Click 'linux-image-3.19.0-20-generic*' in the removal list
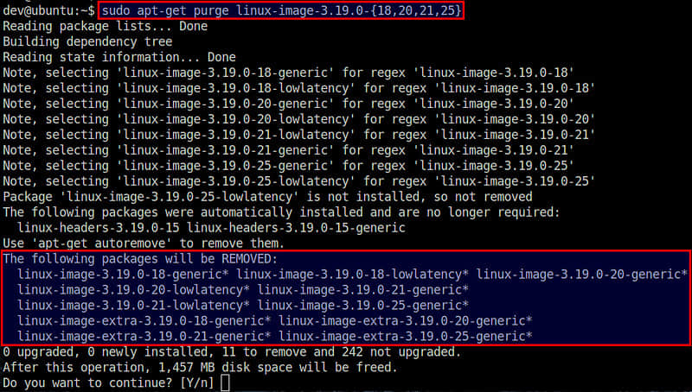Image resolution: width=692 pixels, height=392 pixels. coord(581,275)
